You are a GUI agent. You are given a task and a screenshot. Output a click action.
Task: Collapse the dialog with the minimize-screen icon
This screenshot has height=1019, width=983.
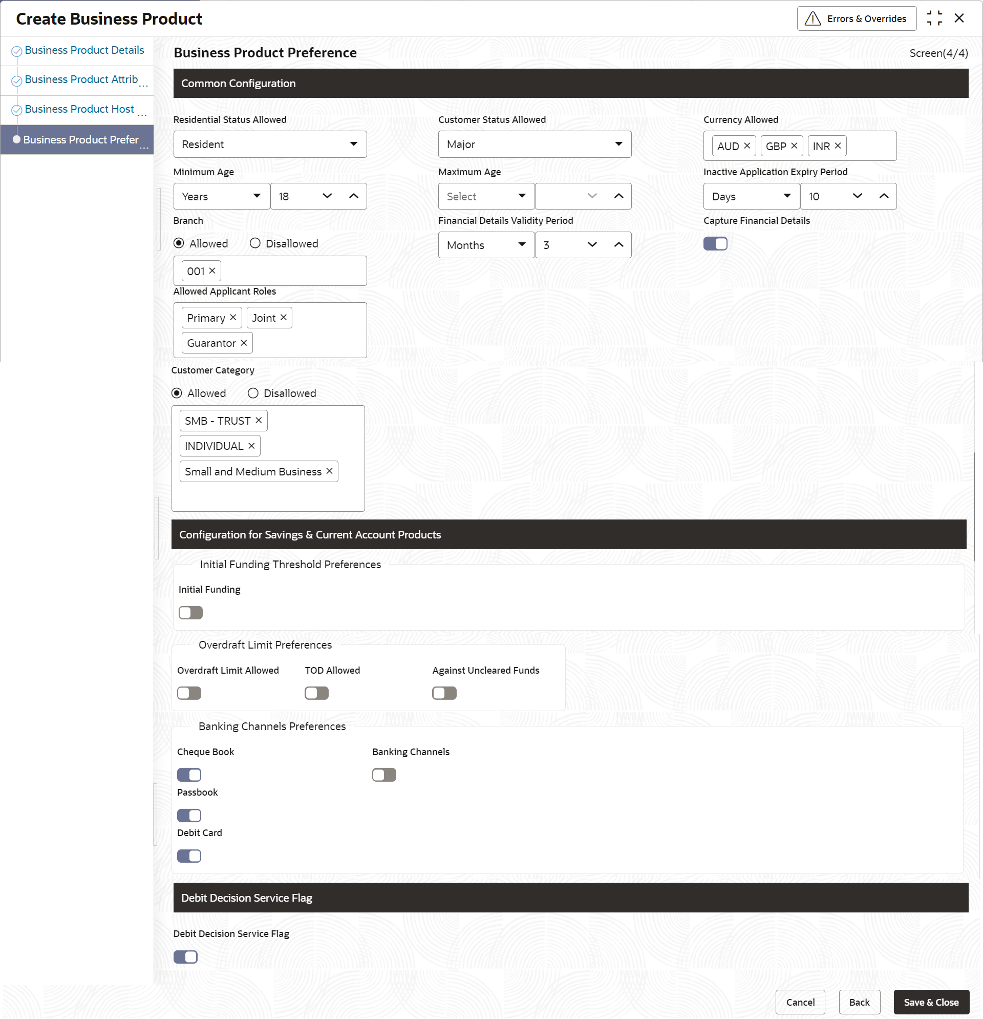point(934,18)
